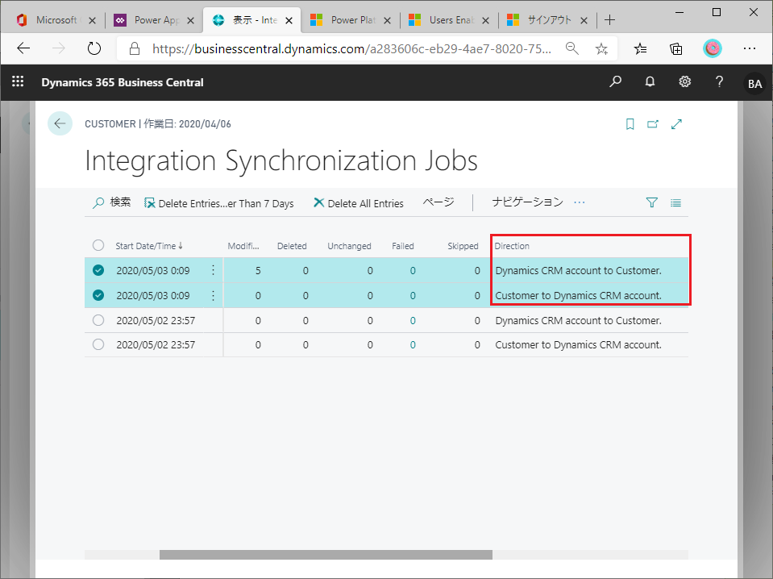Image resolution: width=773 pixels, height=579 pixels.
Task: Click Delete Entries Older Than 7 Days
Action: coord(218,203)
